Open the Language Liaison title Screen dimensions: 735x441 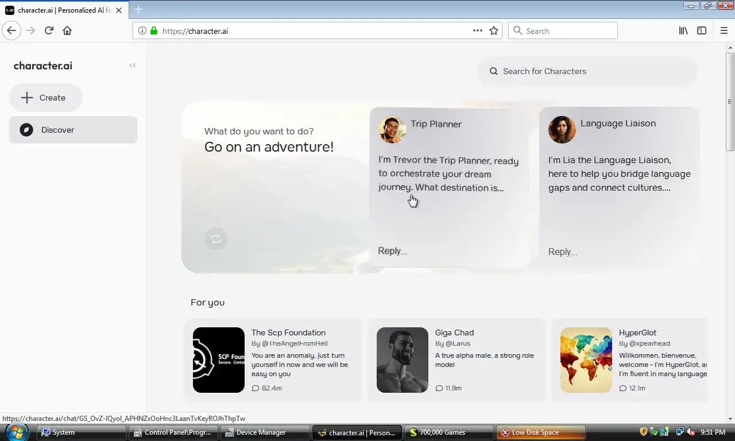click(618, 123)
